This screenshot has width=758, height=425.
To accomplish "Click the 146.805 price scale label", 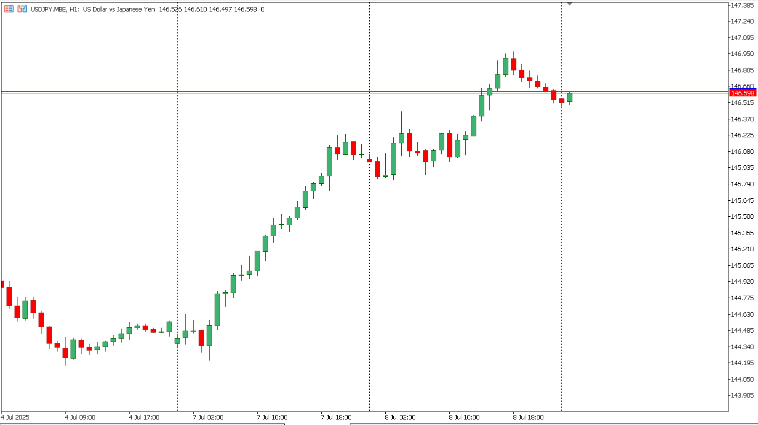I will click(742, 70).
